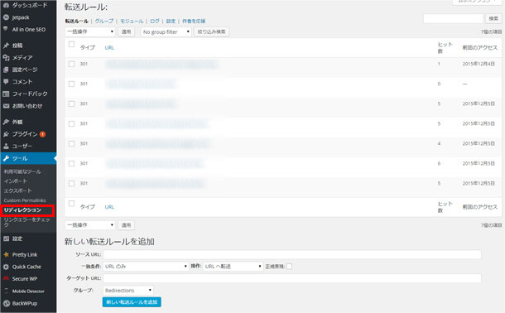Switch to the グループ tab

point(104,21)
